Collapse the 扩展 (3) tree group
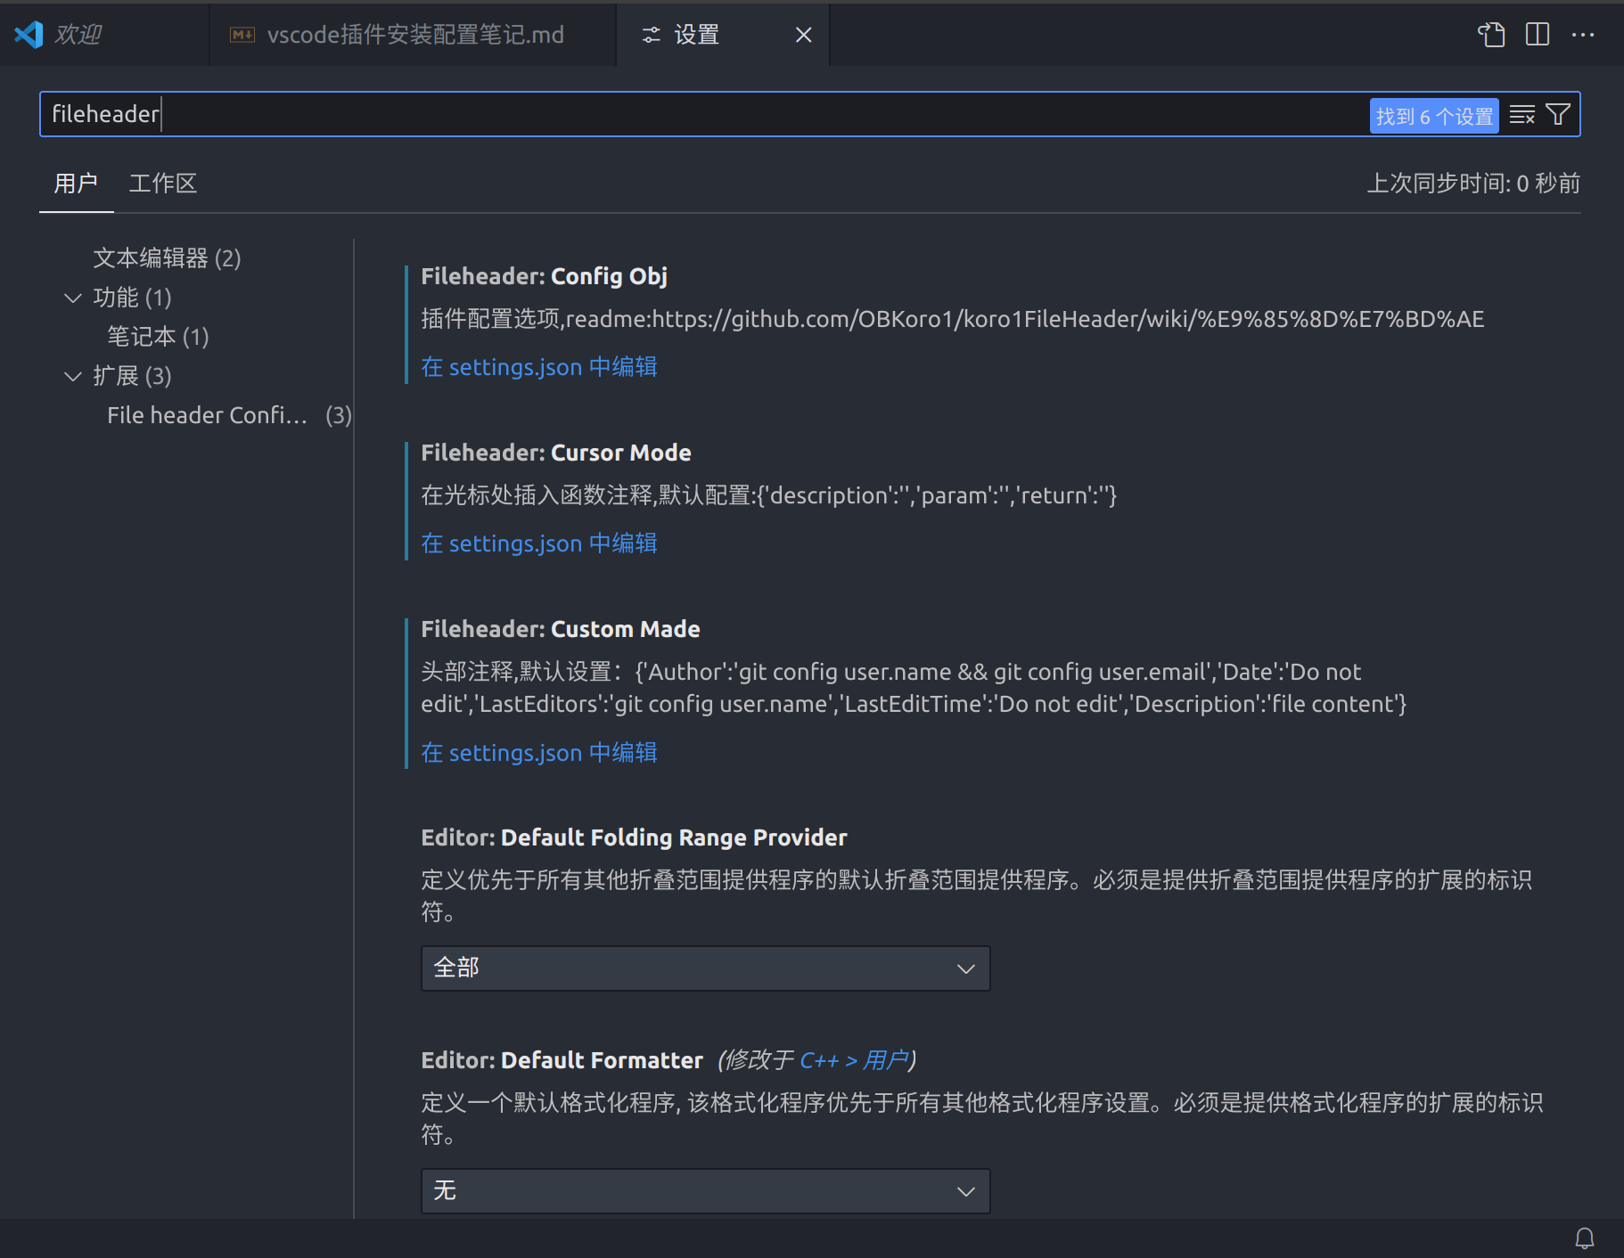 coord(73,376)
